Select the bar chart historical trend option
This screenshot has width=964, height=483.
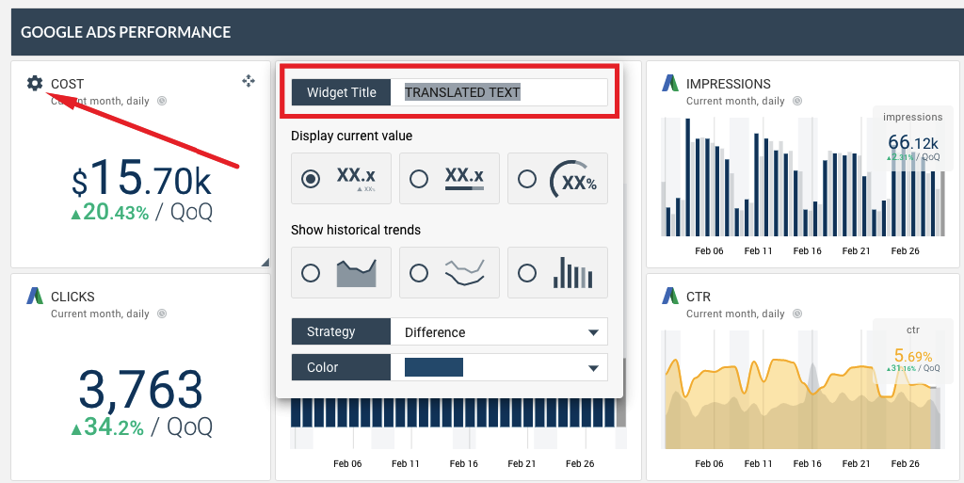[x=557, y=273]
